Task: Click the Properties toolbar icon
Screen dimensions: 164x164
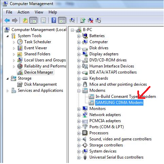Action: tap(43, 21)
